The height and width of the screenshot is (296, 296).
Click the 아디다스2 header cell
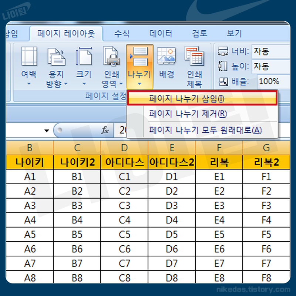(x=172, y=162)
